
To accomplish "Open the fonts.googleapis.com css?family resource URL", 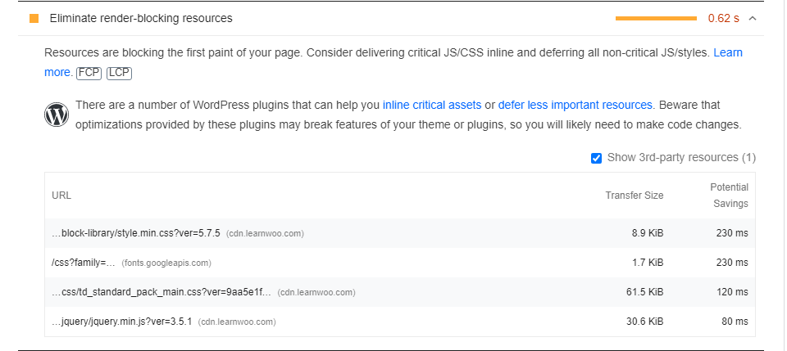I will (83, 263).
